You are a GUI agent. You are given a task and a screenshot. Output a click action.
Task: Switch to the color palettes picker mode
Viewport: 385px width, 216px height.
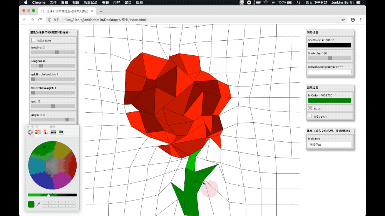point(46,132)
